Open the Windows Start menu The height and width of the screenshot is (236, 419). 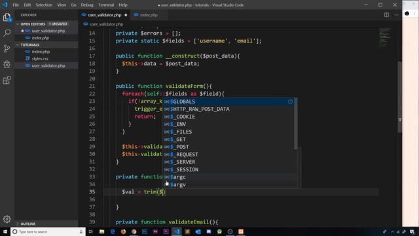coord(5,231)
